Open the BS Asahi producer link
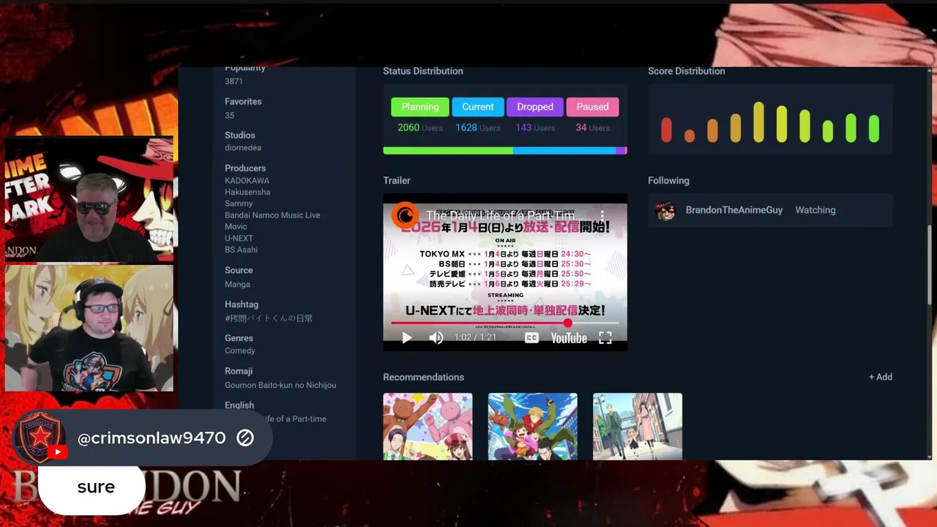This screenshot has height=527, width=937. [241, 250]
